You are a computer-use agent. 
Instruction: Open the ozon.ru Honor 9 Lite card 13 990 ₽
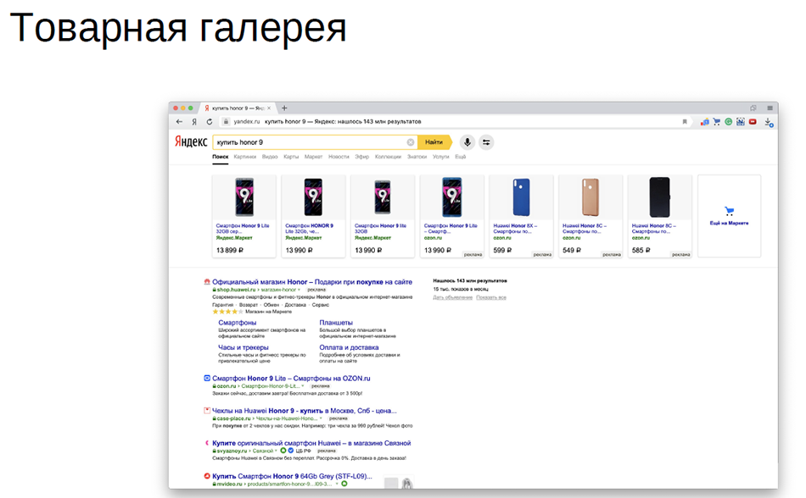[x=452, y=216]
